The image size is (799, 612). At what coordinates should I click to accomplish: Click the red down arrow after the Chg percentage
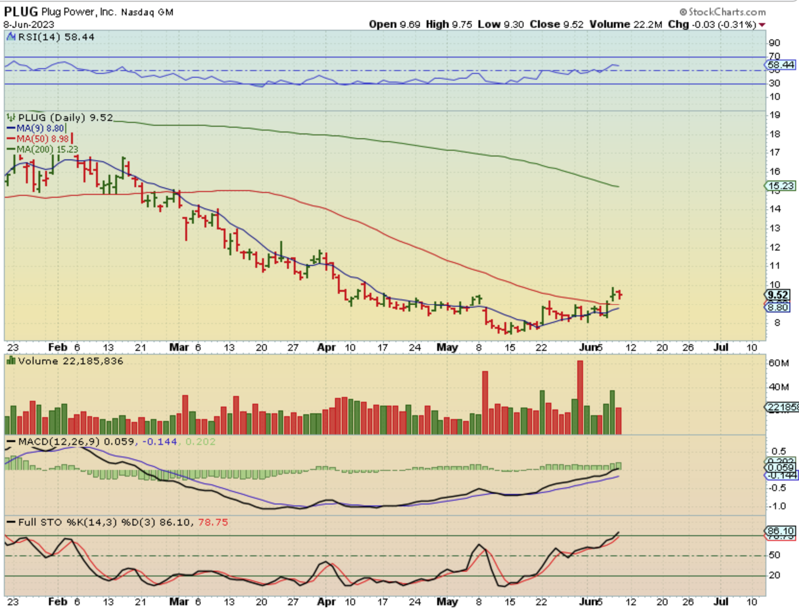point(762,24)
